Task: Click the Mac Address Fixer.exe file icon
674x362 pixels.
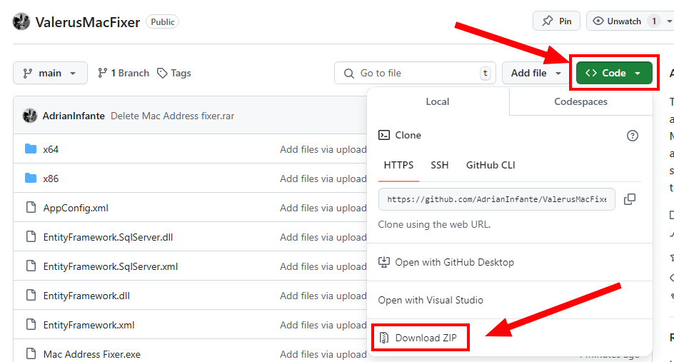Action: point(31,353)
